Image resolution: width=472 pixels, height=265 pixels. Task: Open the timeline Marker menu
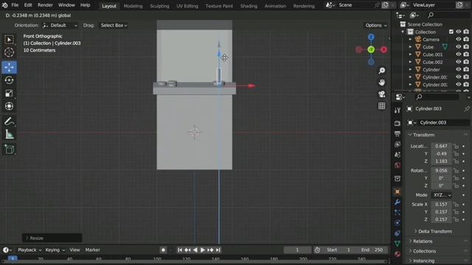point(92,250)
